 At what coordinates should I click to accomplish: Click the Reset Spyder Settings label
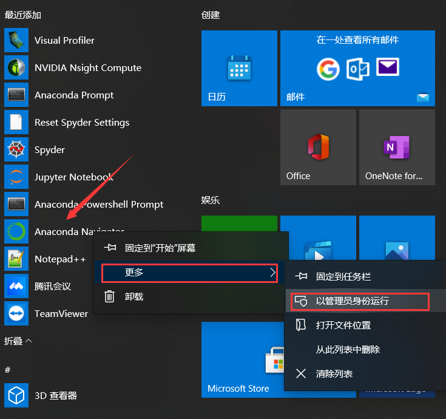(x=82, y=123)
